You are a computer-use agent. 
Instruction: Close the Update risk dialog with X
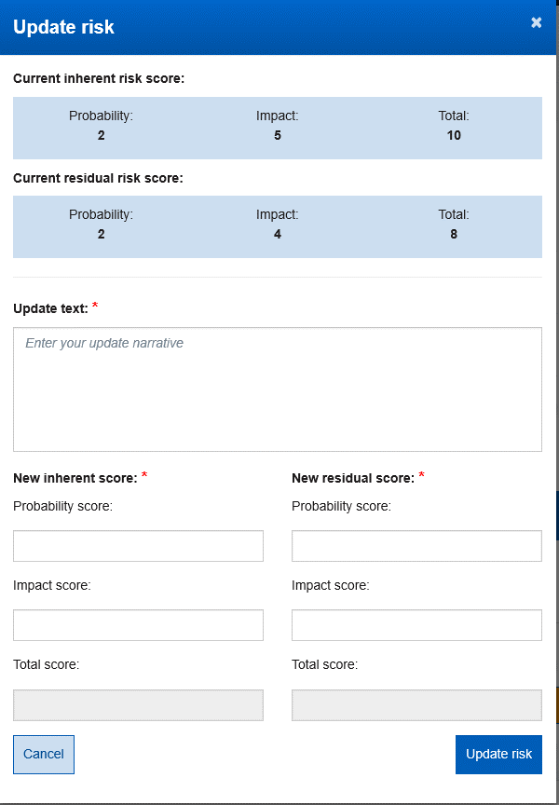click(x=537, y=22)
